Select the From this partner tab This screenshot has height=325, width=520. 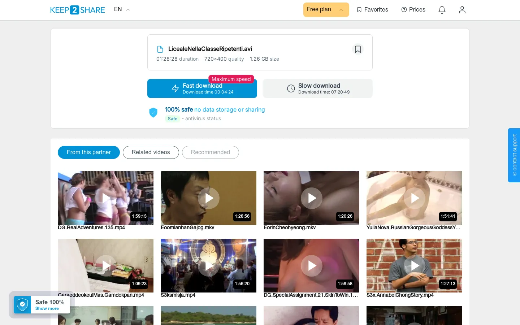point(89,152)
